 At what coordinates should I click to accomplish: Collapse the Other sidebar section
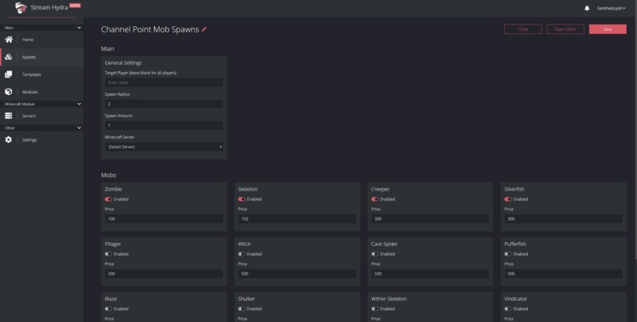[x=79, y=127]
